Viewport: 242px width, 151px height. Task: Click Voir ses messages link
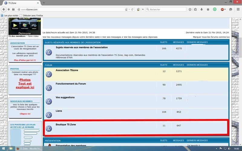click(x=112, y=37)
